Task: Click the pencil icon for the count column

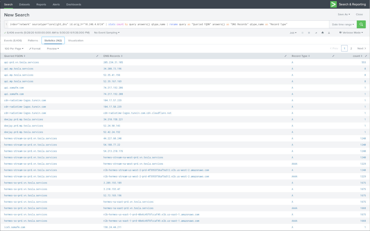Action: click(x=366, y=56)
